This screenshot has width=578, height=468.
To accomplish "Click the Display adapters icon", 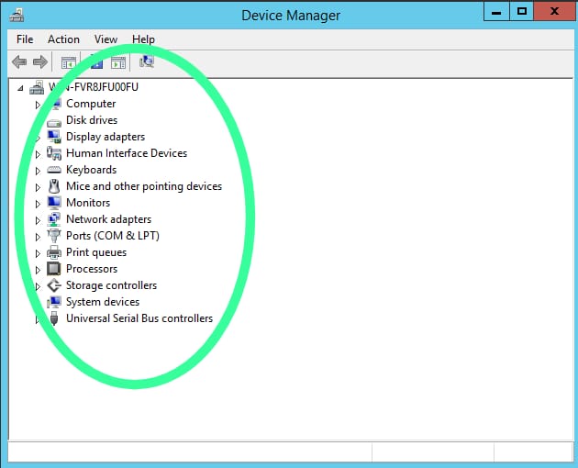I will pos(54,137).
